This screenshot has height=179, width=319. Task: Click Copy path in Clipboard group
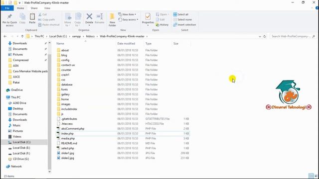click(x=46, y=19)
